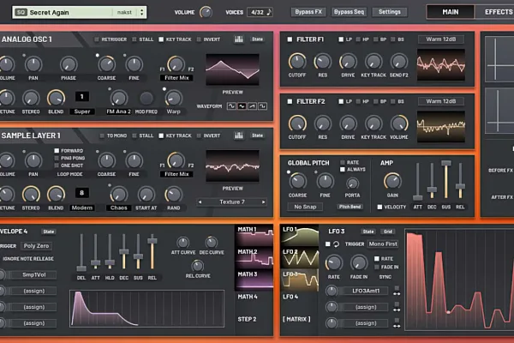Click the Filter F1 Res knob
The width and height of the screenshot is (514, 343).
click(323, 62)
